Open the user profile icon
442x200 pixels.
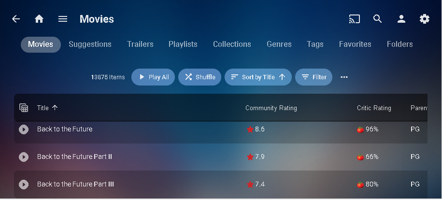[401, 19]
